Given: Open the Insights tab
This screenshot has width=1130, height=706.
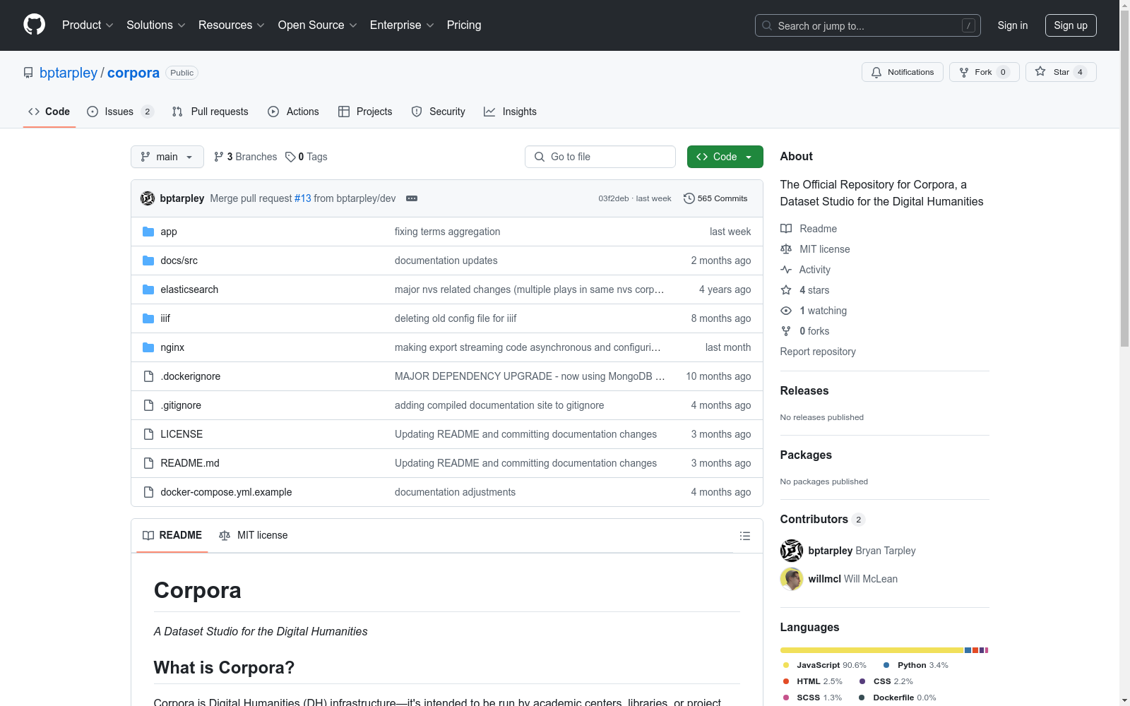Looking at the screenshot, I should pos(511,112).
